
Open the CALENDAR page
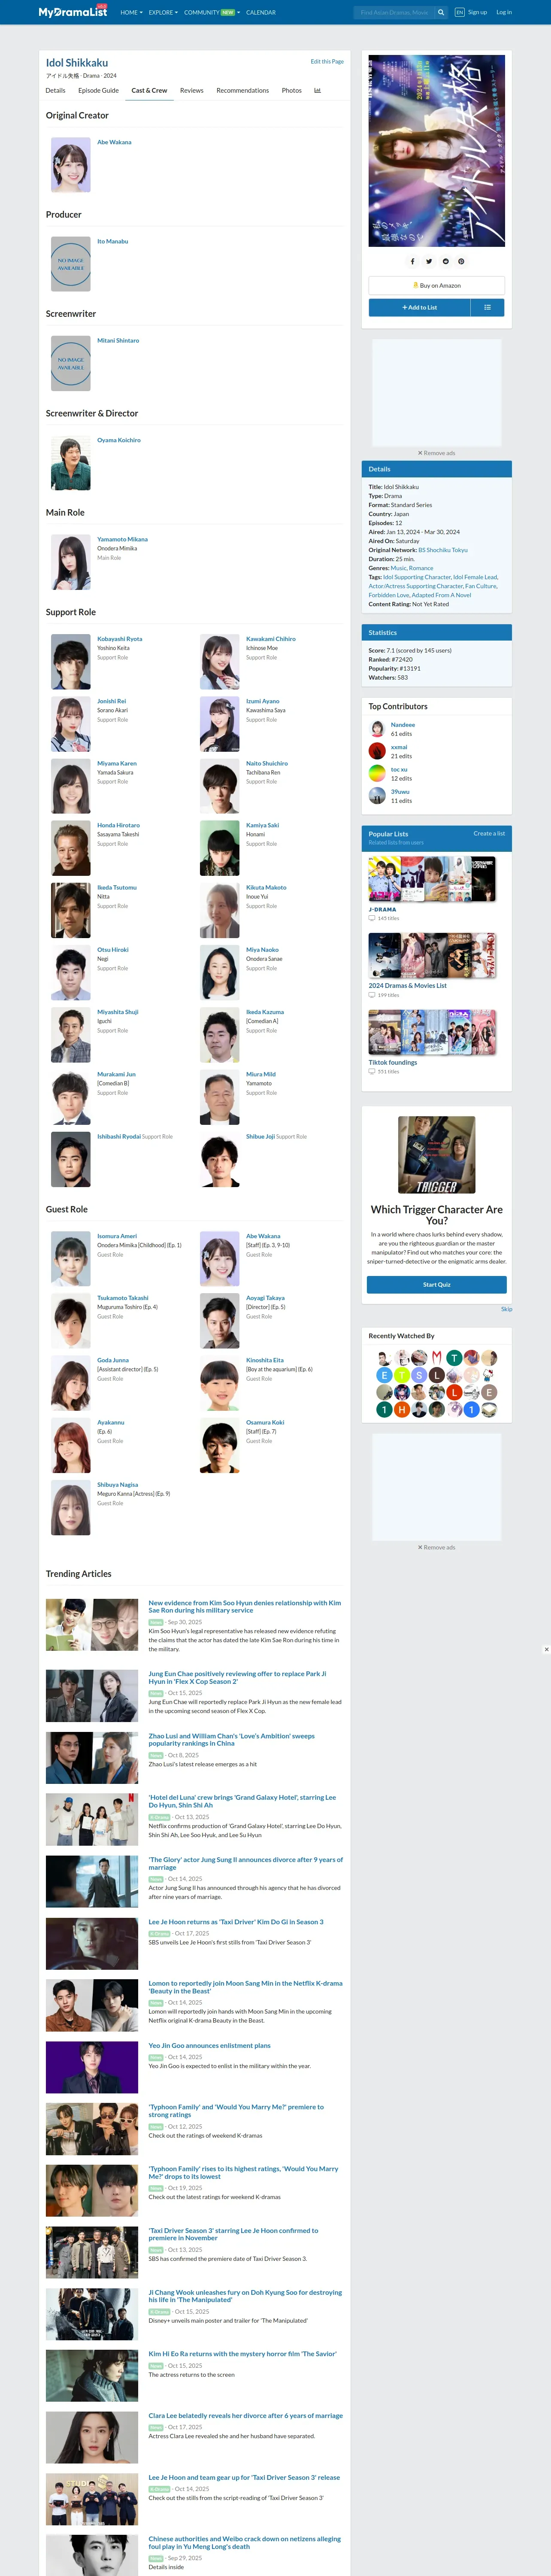point(261,13)
